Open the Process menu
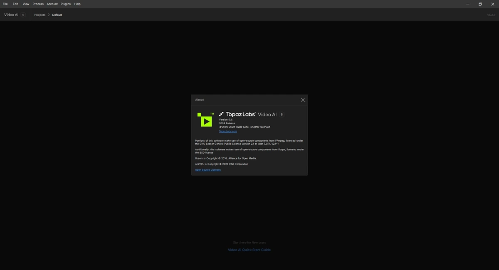499x270 pixels. click(x=38, y=4)
